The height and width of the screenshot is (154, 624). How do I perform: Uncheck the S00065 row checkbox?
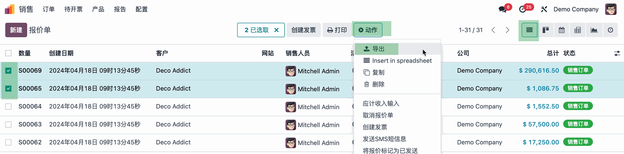[8, 89]
